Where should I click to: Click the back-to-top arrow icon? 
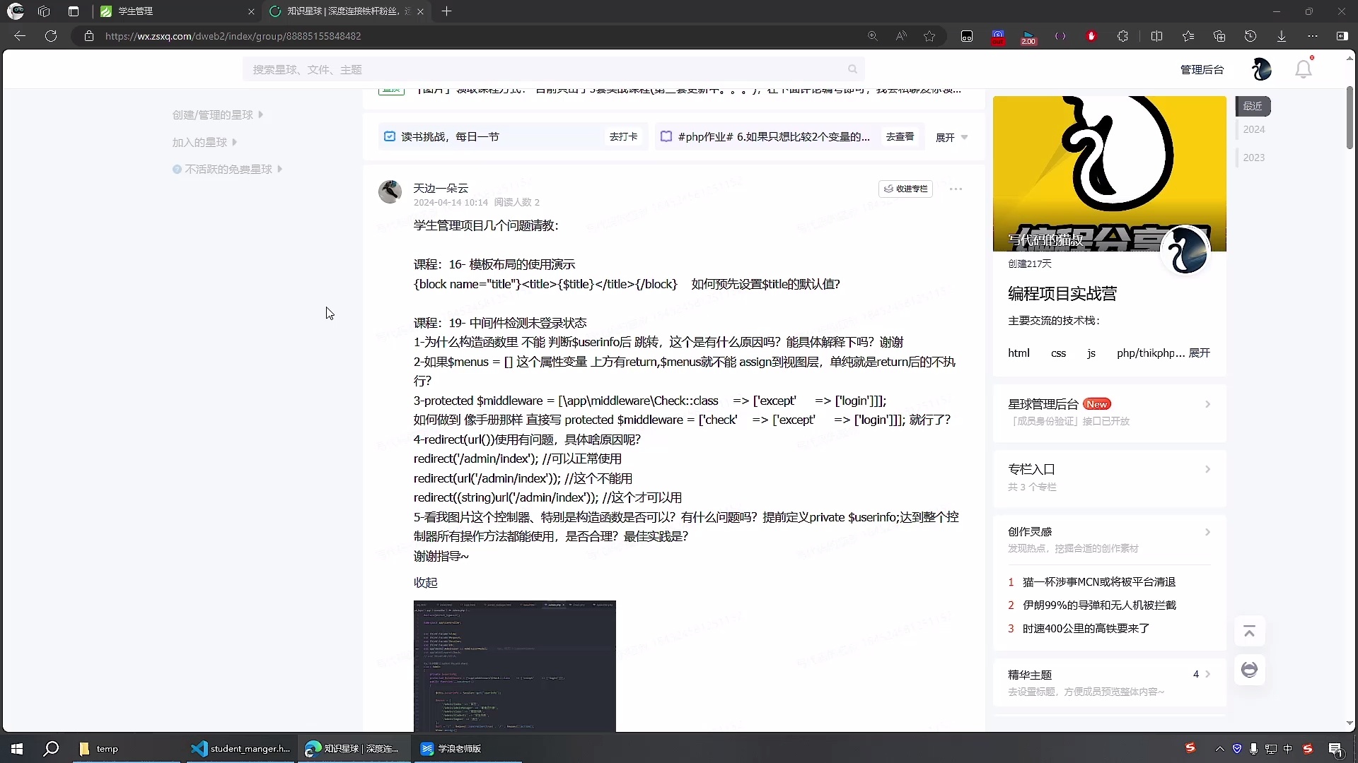[x=1250, y=630]
